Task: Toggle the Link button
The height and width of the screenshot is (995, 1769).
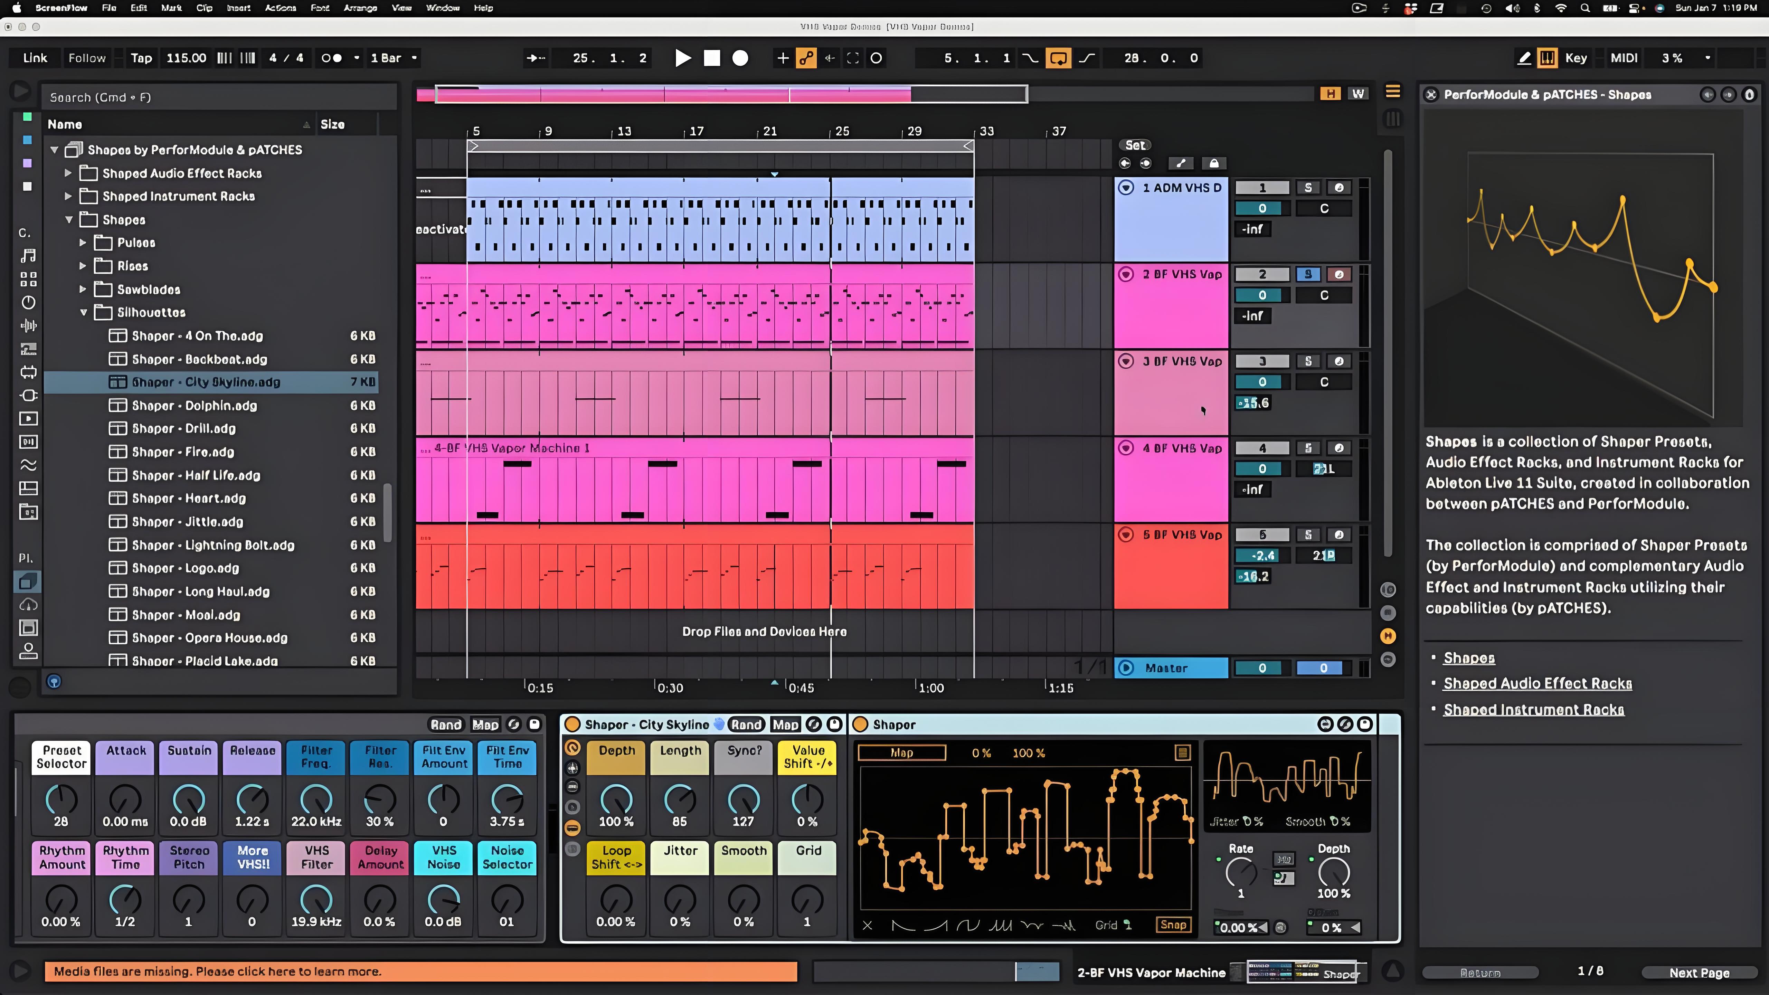Action: click(x=35, y=58)
